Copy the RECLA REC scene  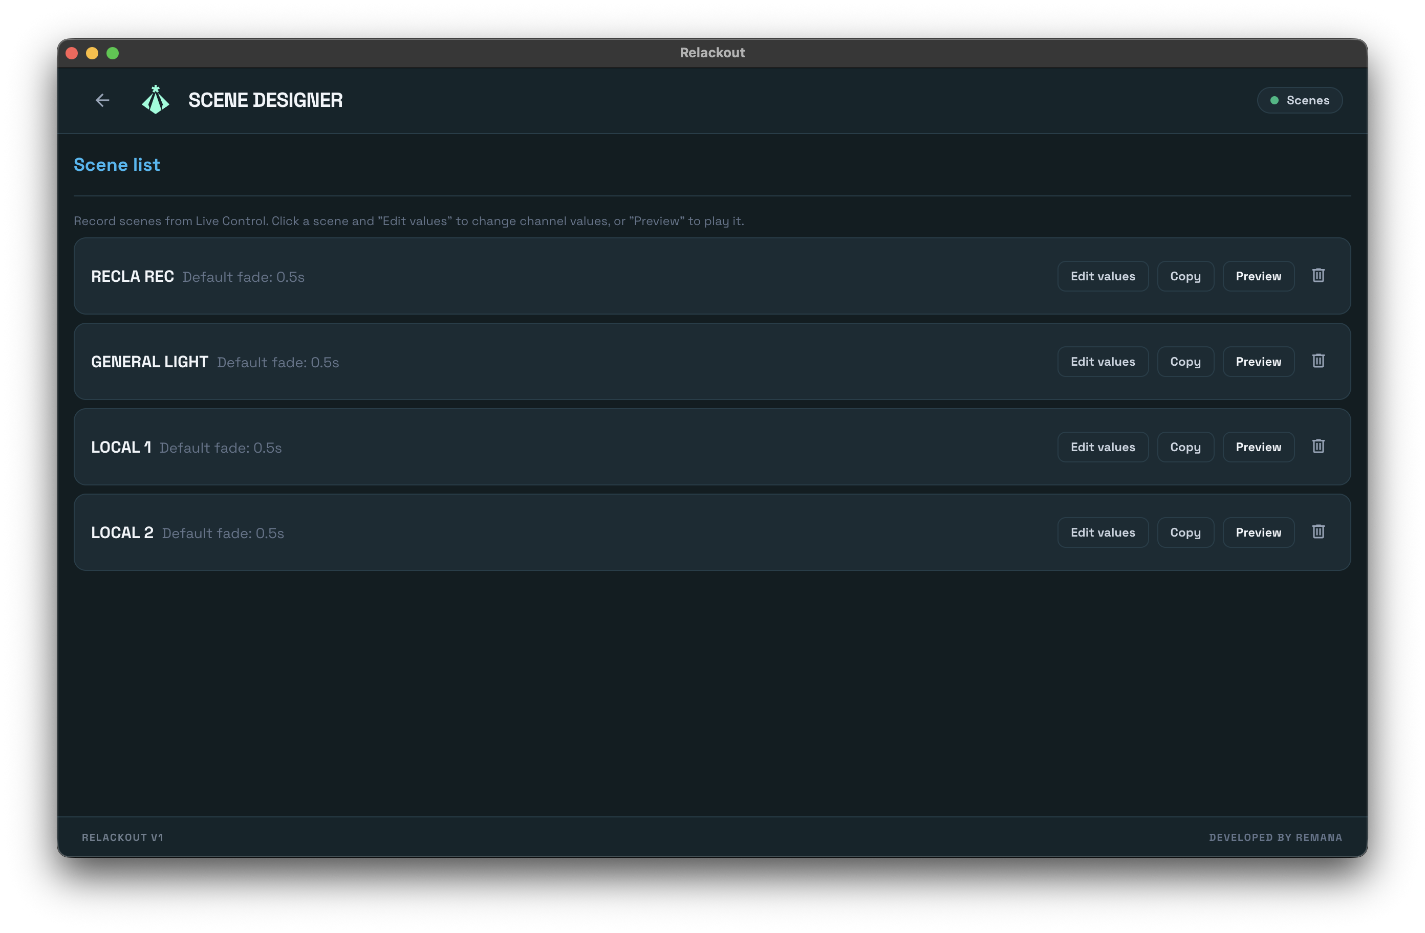[1185, 276]
